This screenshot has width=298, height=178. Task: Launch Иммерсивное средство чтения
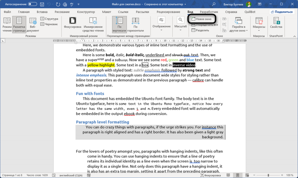[x=93, y=24]
